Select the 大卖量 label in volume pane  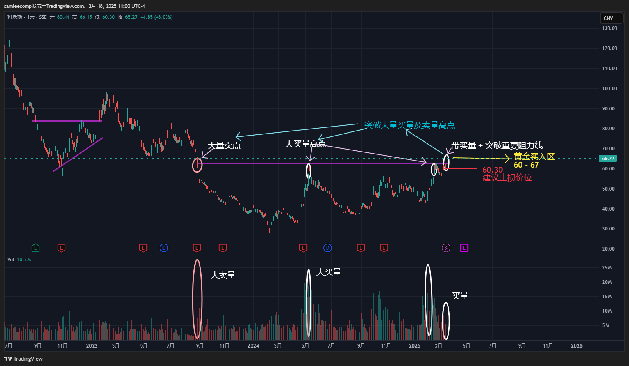(x=223, y=275)
